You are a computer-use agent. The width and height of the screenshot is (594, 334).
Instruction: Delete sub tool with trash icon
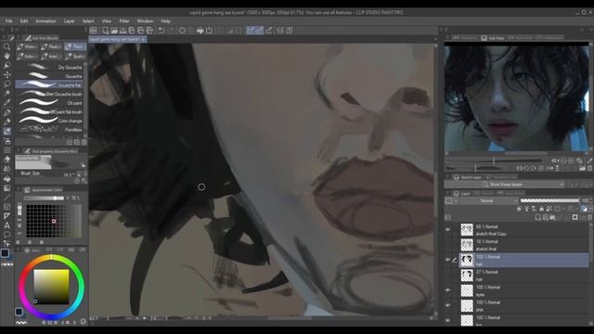(84, 142)
